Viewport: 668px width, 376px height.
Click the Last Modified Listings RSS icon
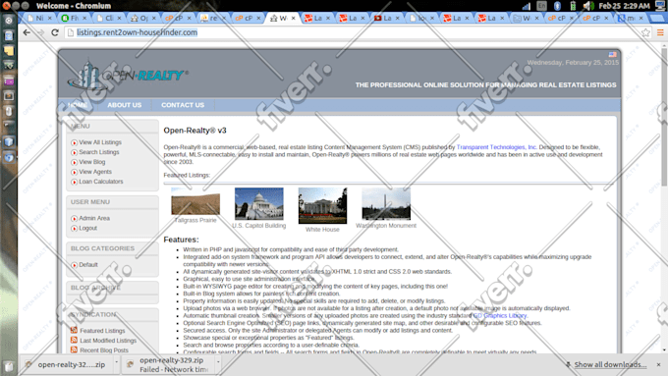click(74, 340)
